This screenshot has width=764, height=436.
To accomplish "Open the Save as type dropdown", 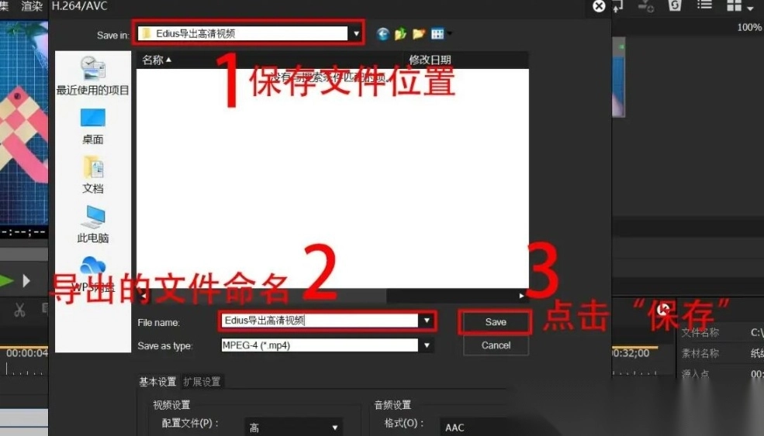I will (x=426, y=345).
